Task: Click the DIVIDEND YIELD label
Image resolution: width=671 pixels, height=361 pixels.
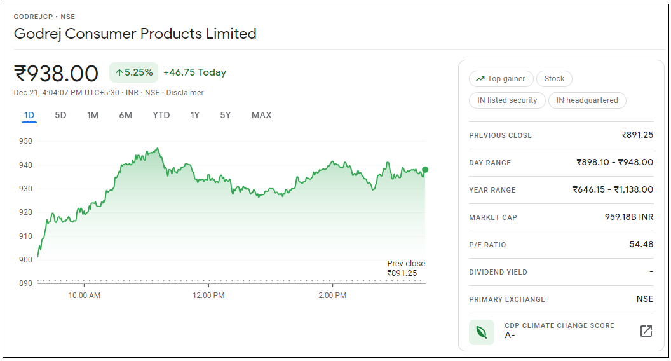Action: click(498, 273)
